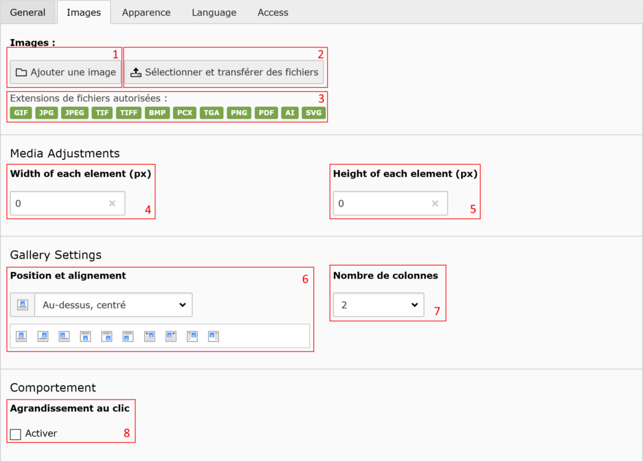Viewport: 643px width, 462px height.
Task: Focus the Height of each element field
Action: tap(381, 204)
